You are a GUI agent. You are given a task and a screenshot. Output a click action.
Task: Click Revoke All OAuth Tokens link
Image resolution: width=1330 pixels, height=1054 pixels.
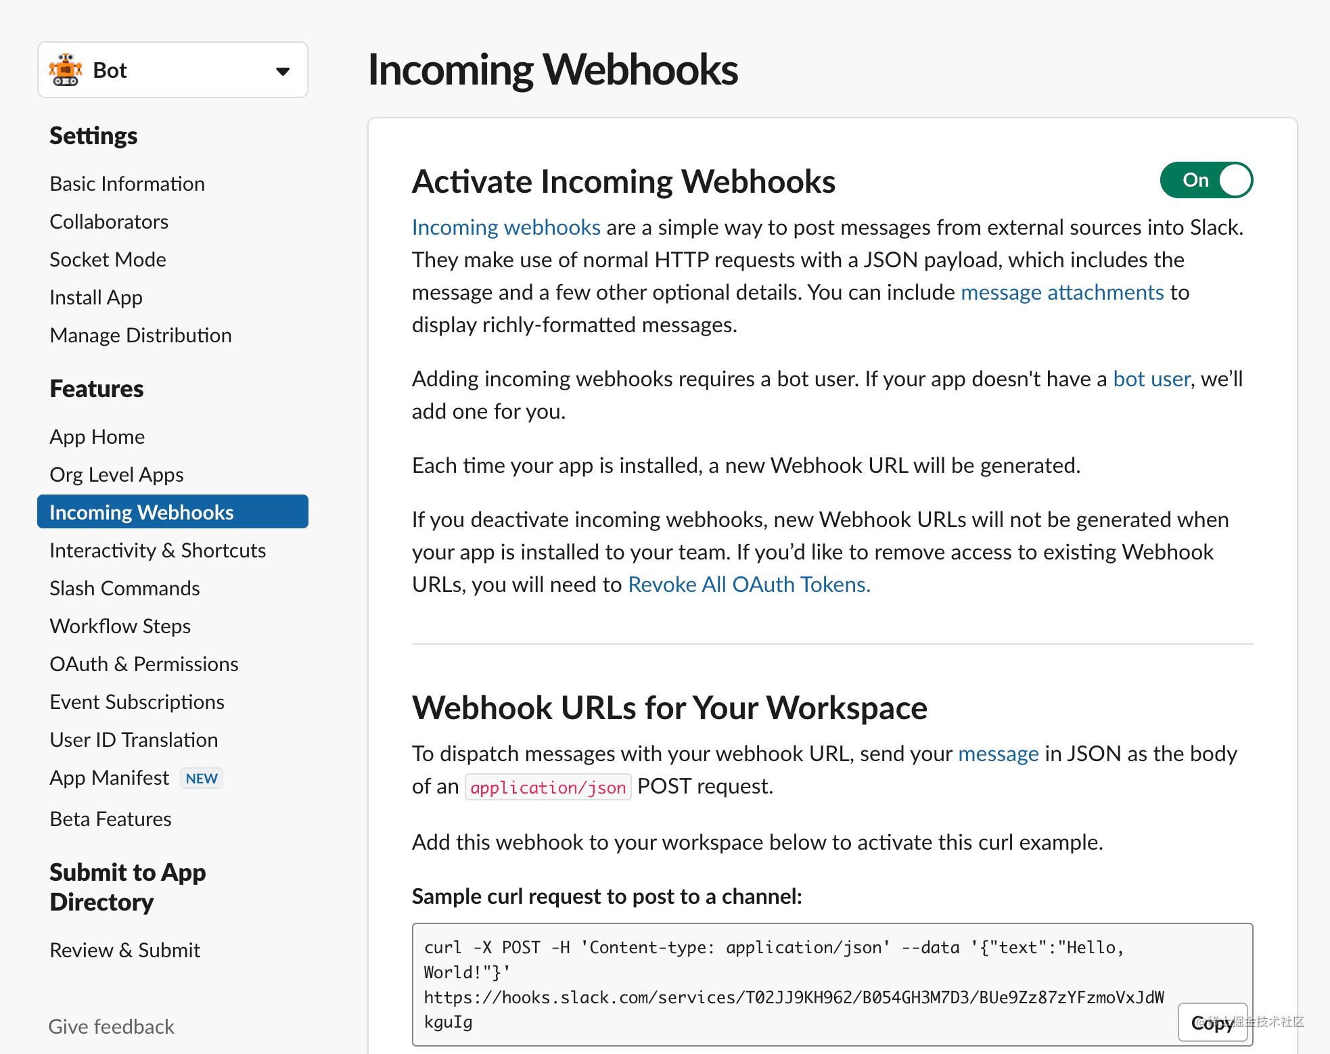click(749, 585)
